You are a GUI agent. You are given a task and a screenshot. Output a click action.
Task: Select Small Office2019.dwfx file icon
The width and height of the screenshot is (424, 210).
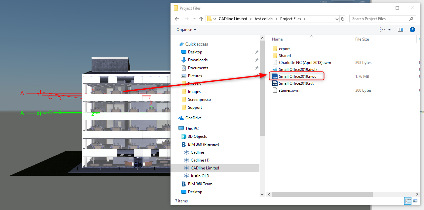[275, 70]
